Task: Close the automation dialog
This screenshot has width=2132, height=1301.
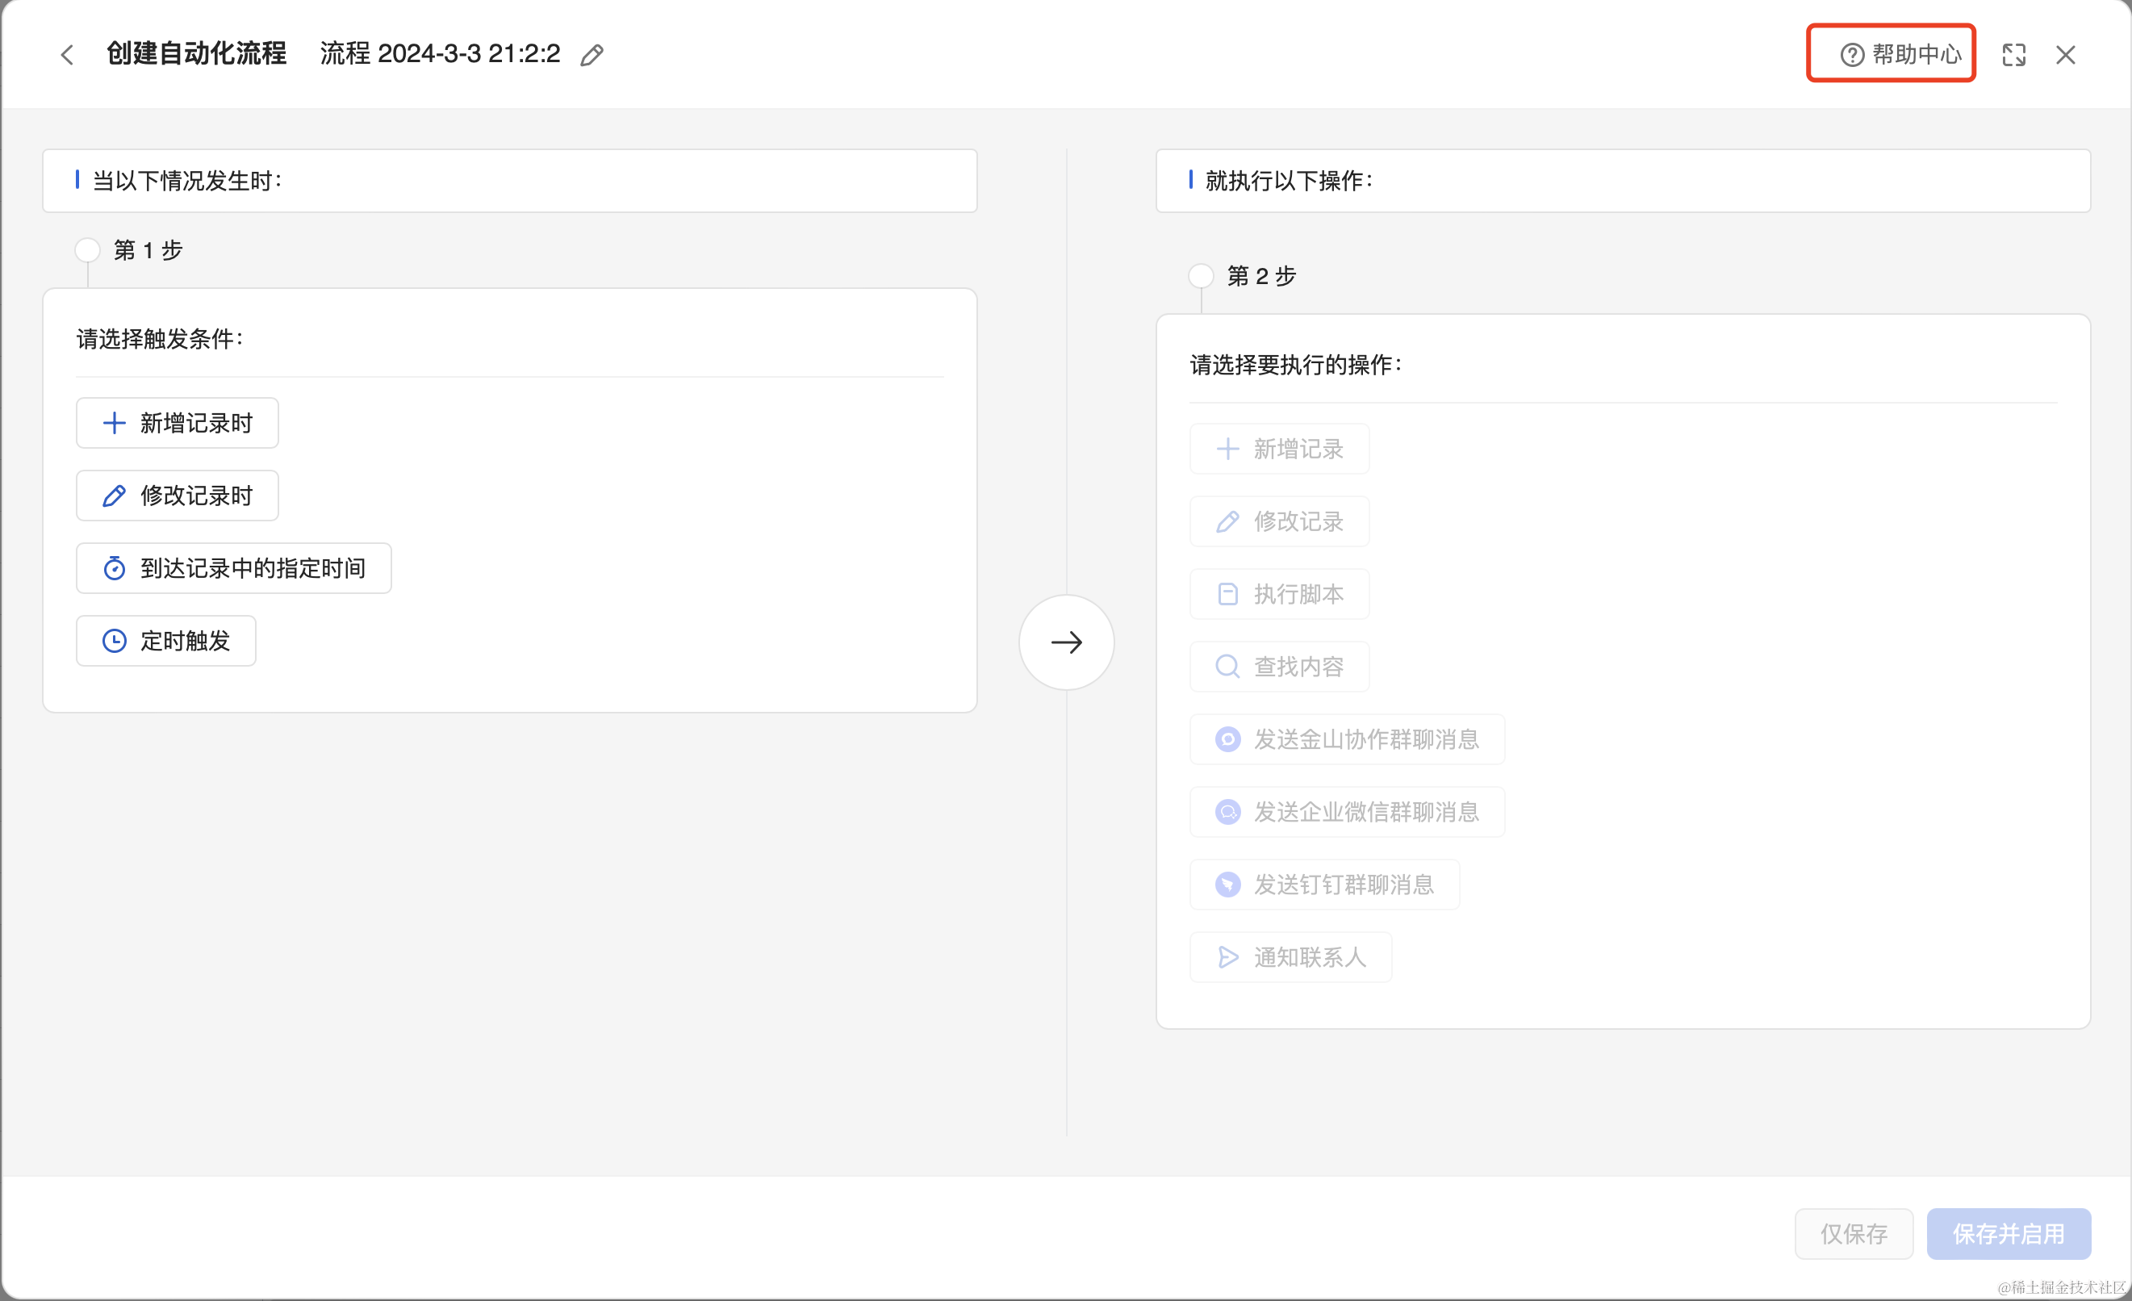Action: 2065,55
